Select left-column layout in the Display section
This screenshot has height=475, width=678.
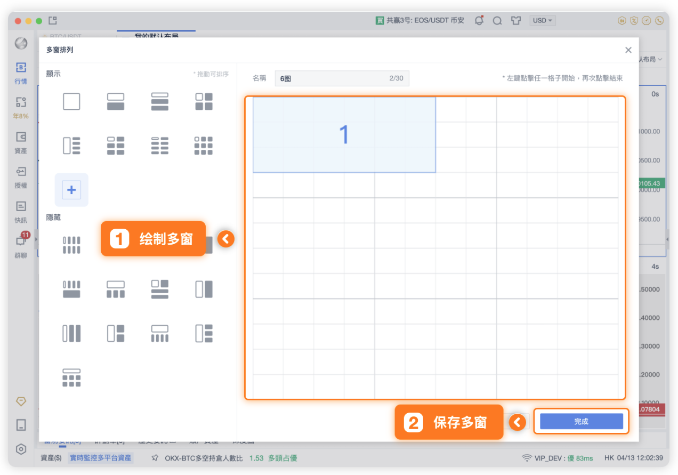click(71, 146)
